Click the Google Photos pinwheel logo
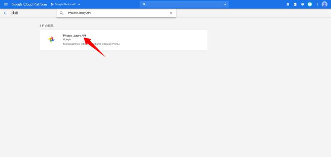331x157 pixels. (x=52, y=39)
